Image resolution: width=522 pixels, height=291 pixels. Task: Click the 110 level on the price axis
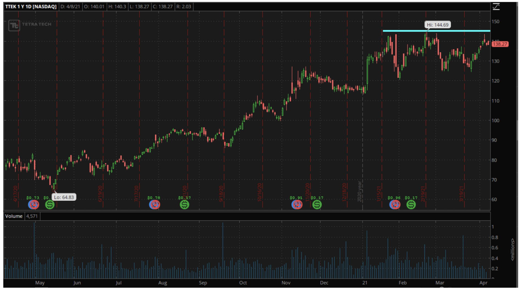point(496,101)
